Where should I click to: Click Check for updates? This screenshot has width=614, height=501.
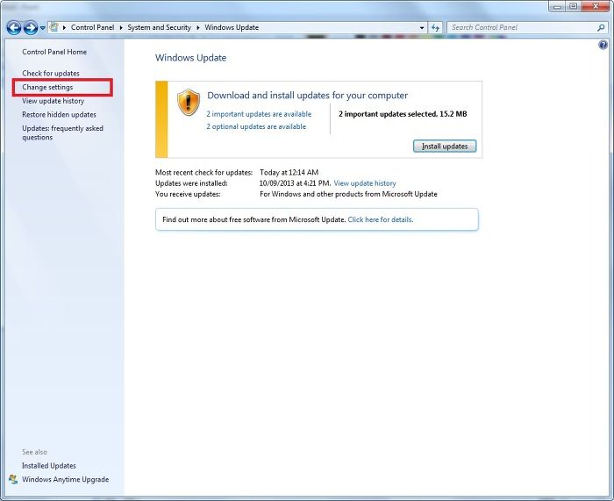(51, 73)
